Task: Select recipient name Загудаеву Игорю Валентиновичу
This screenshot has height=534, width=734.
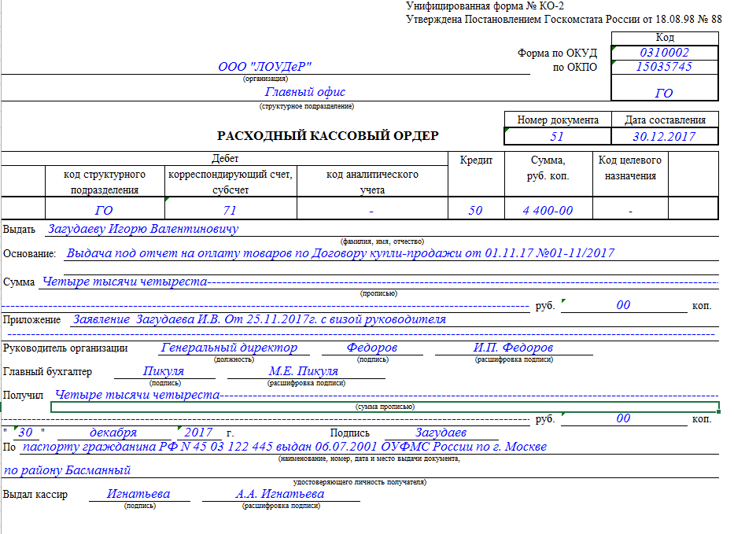Action: (142, 229)
